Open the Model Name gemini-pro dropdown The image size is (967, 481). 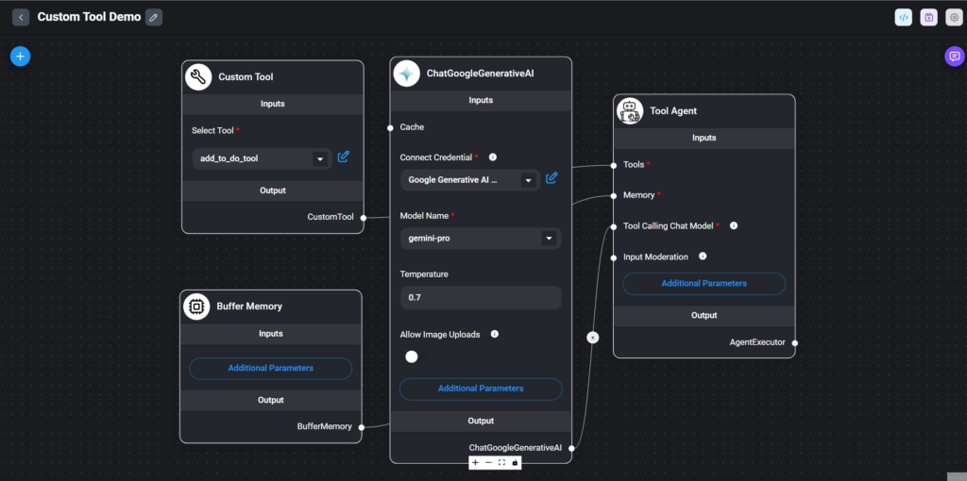coord(481,239)
